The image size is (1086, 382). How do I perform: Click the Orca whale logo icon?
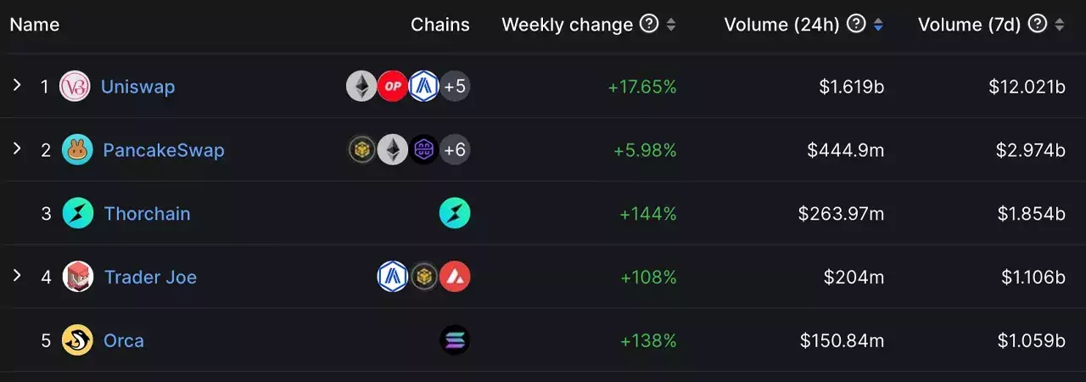point(77,340)
